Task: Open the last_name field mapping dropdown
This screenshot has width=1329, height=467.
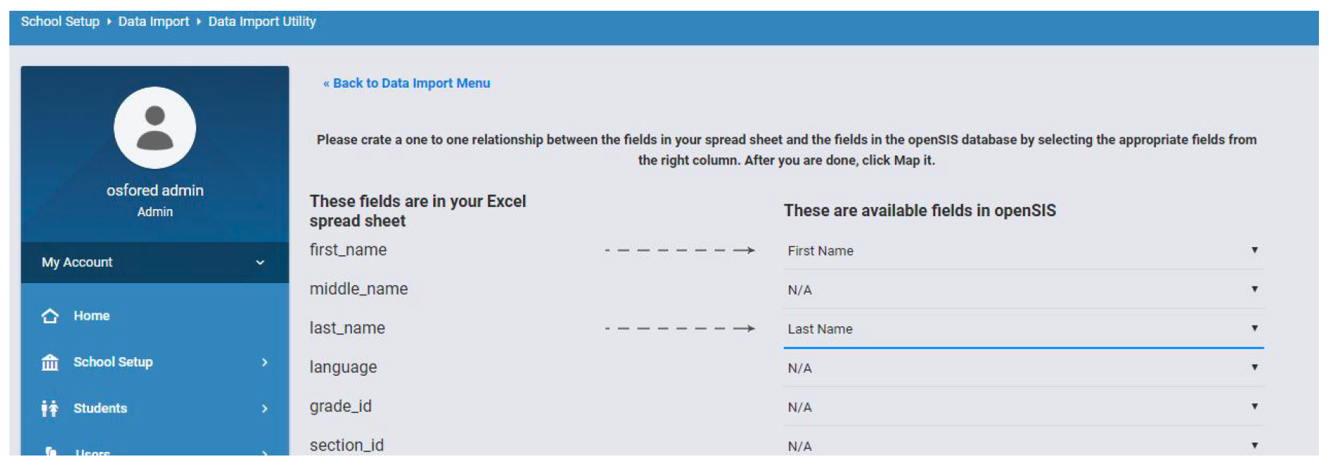Action: tap(1022, 329)
